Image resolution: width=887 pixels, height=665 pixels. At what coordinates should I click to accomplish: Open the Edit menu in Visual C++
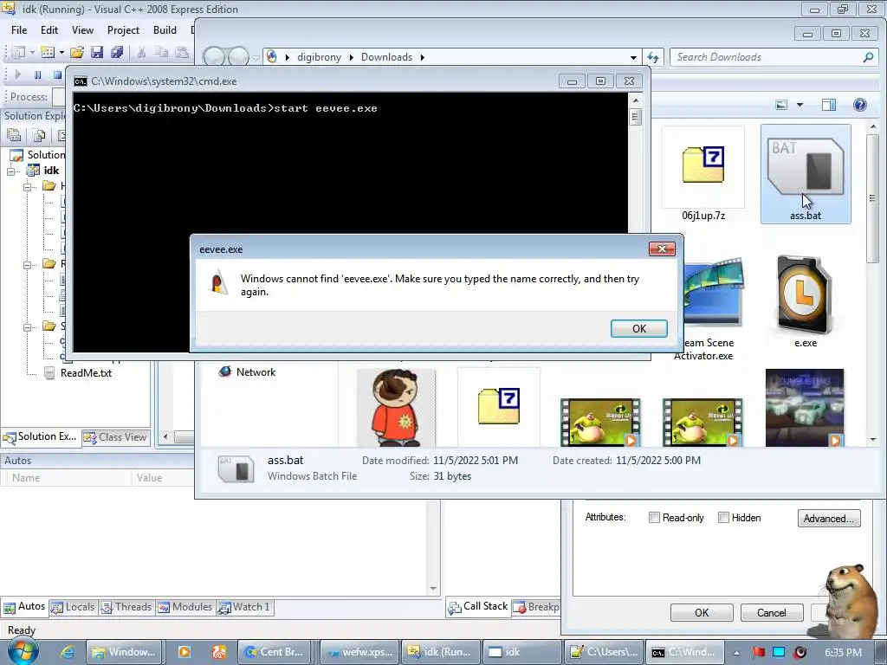[49, 30]
